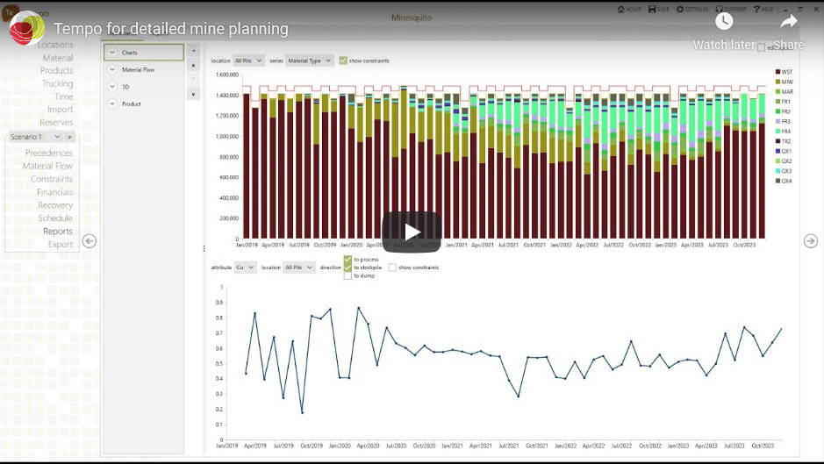Image resolution: width=824 pixels, height=464 pixels.
Task: Go to previous page with left arrow
Action: pyautogui.click(x=90, y=241)
